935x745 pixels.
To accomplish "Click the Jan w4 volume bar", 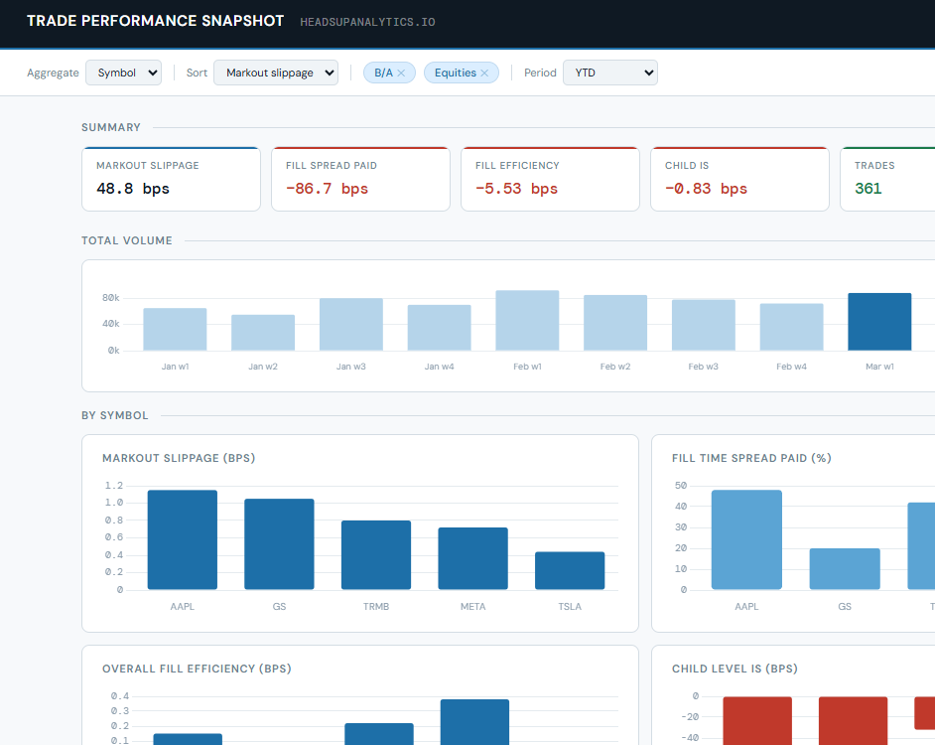I will click(440, 328).
